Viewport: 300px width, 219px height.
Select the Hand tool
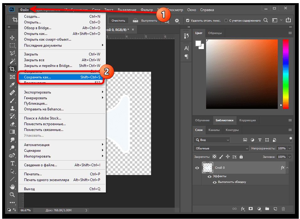pyautogui.click(x=13, y=187)
